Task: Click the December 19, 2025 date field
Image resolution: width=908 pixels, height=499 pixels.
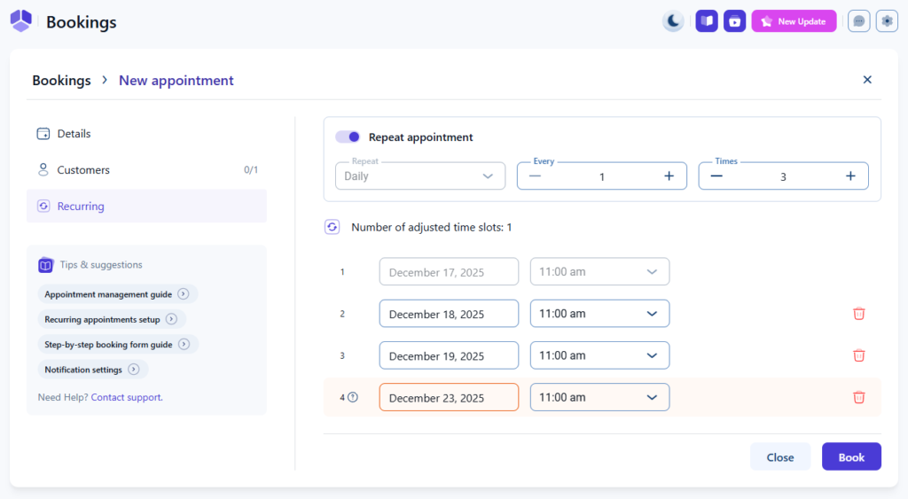Action: click(x=449, y=355)
